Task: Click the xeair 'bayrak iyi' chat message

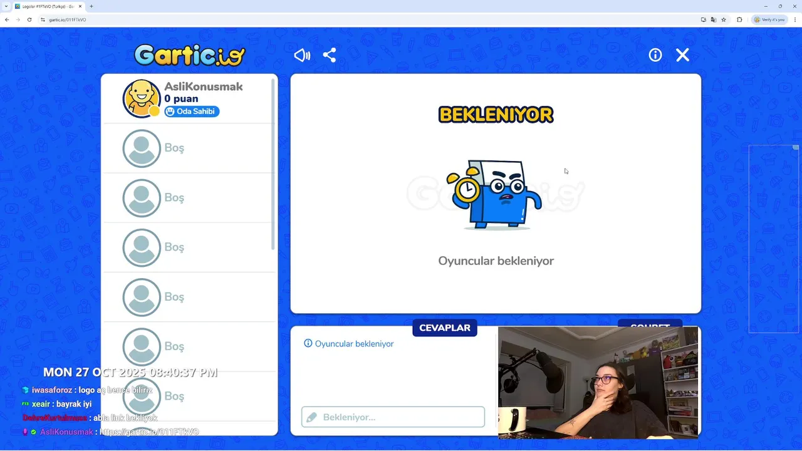Action: coord(57,404)
